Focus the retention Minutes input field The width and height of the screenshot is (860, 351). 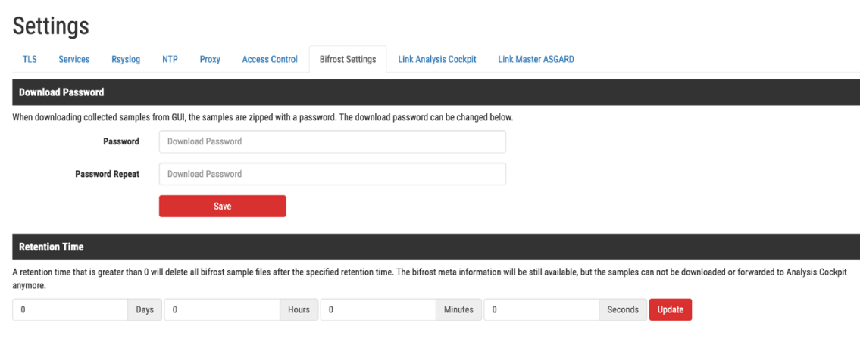pos(377,309)
